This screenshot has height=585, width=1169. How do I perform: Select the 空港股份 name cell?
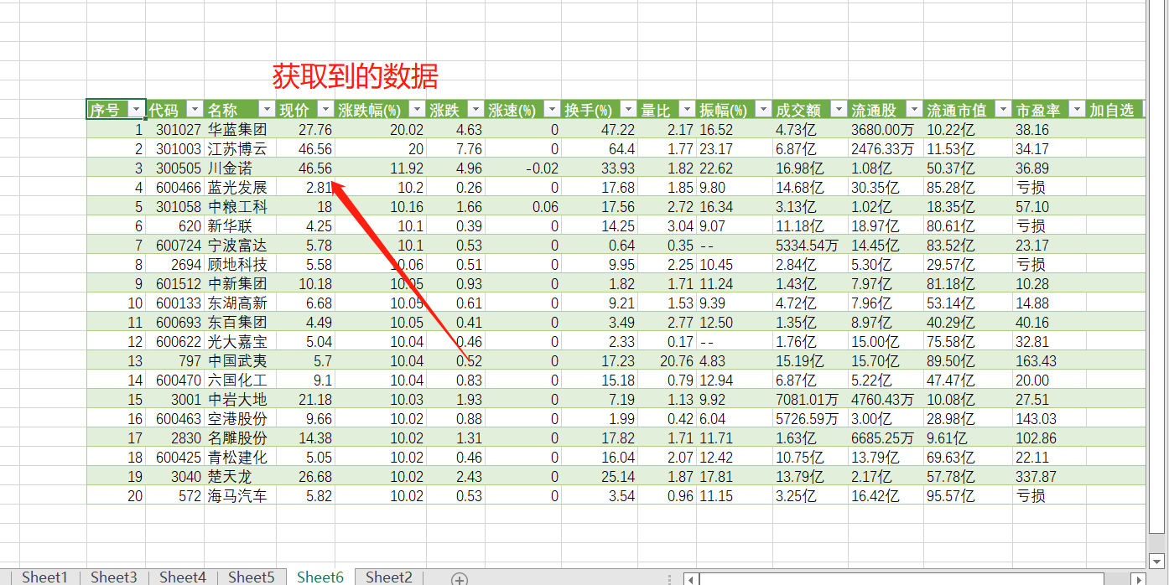(x=240, y=418)
